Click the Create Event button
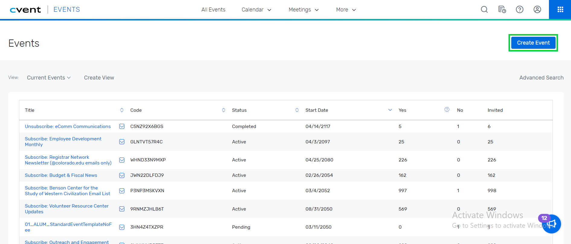The image size is (571, 244). [x=533, y=43]
